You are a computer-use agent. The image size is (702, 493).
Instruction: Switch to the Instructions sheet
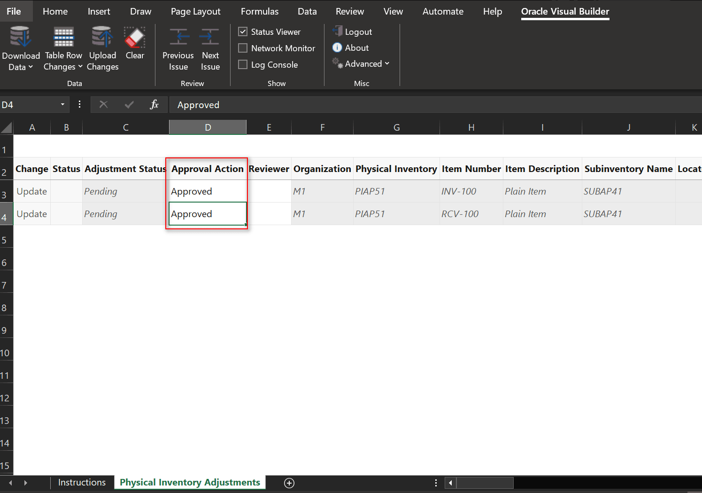(82, 483)
